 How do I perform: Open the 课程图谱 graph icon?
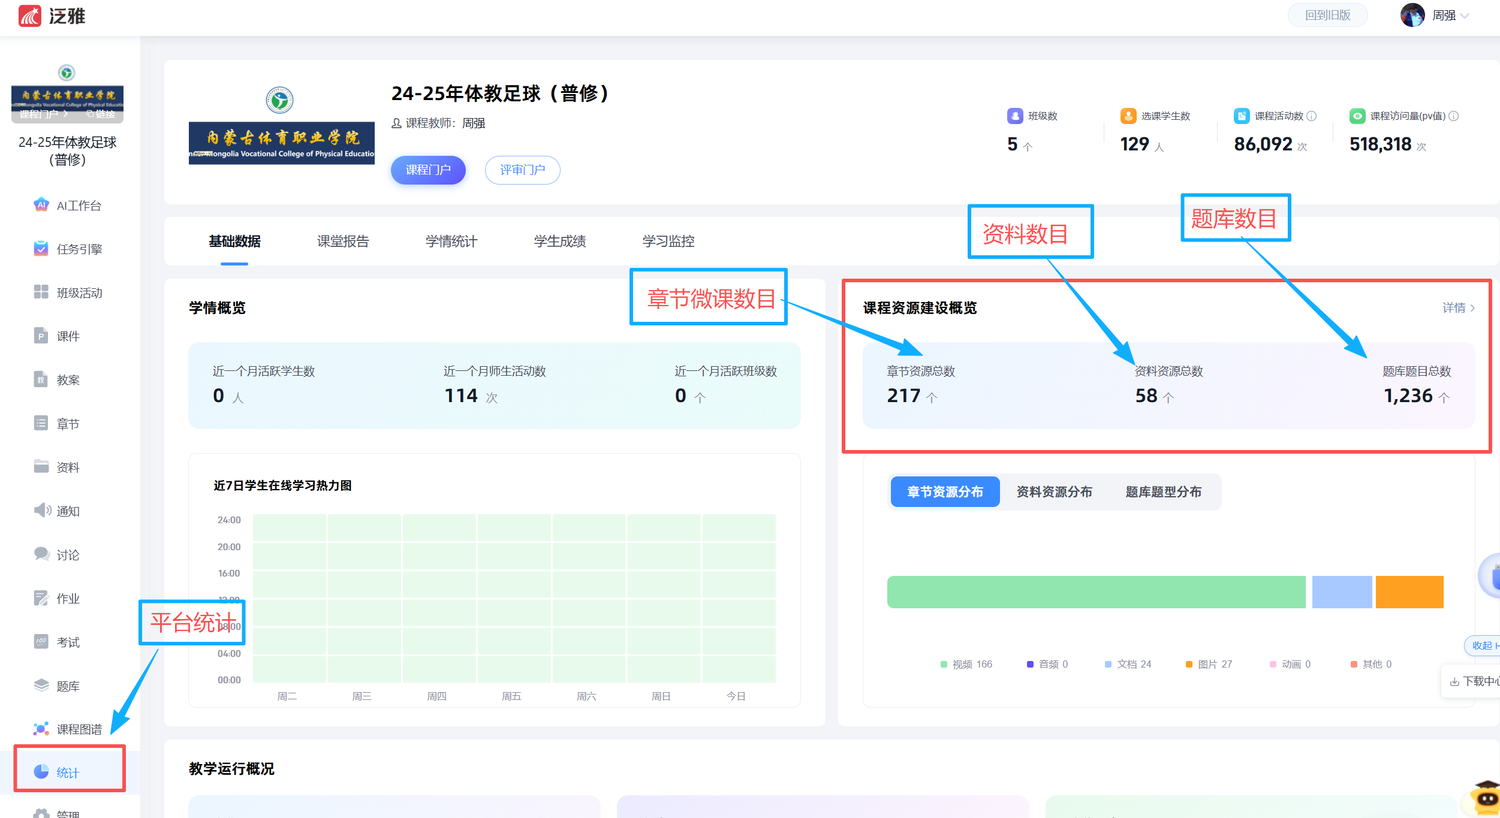(41, 729)
